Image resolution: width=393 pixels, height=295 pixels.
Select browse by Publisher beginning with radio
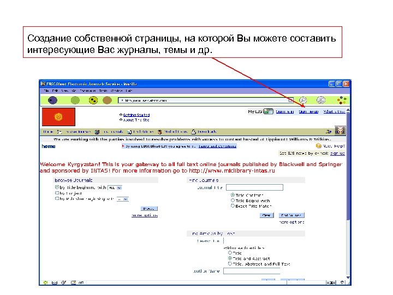click(57, 198)
